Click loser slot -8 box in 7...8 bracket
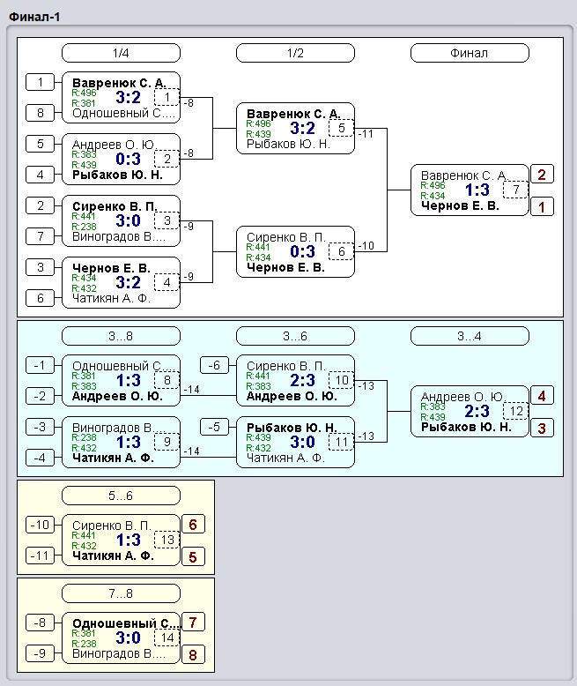 coord(41,623)
